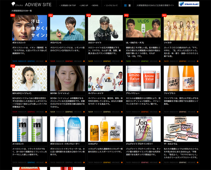Click the ネイチャーメイド title text

[x=96, y=93]
